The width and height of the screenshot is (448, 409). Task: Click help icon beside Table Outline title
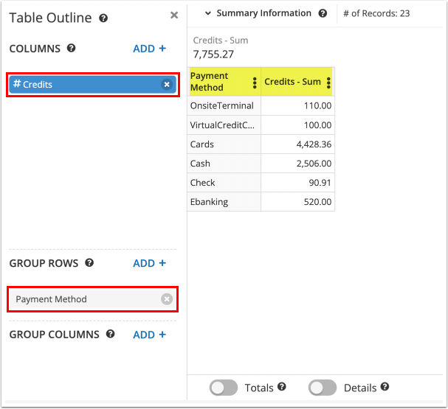(x=103, y=18)
